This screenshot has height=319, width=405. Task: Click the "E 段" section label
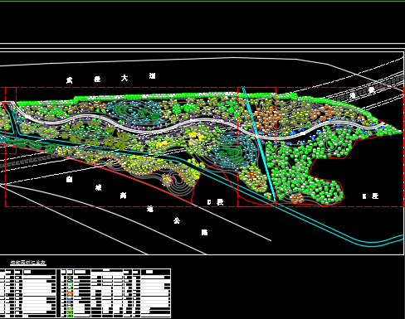(370, 196)
